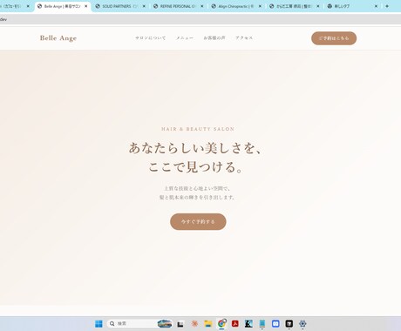Switch to the からだ工房 tab
Viewport: 401px width, 331px height.
coord(294,6)
